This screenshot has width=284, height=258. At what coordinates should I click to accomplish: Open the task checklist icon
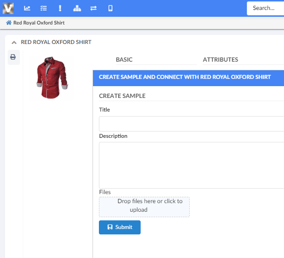[x=44, y=8]
